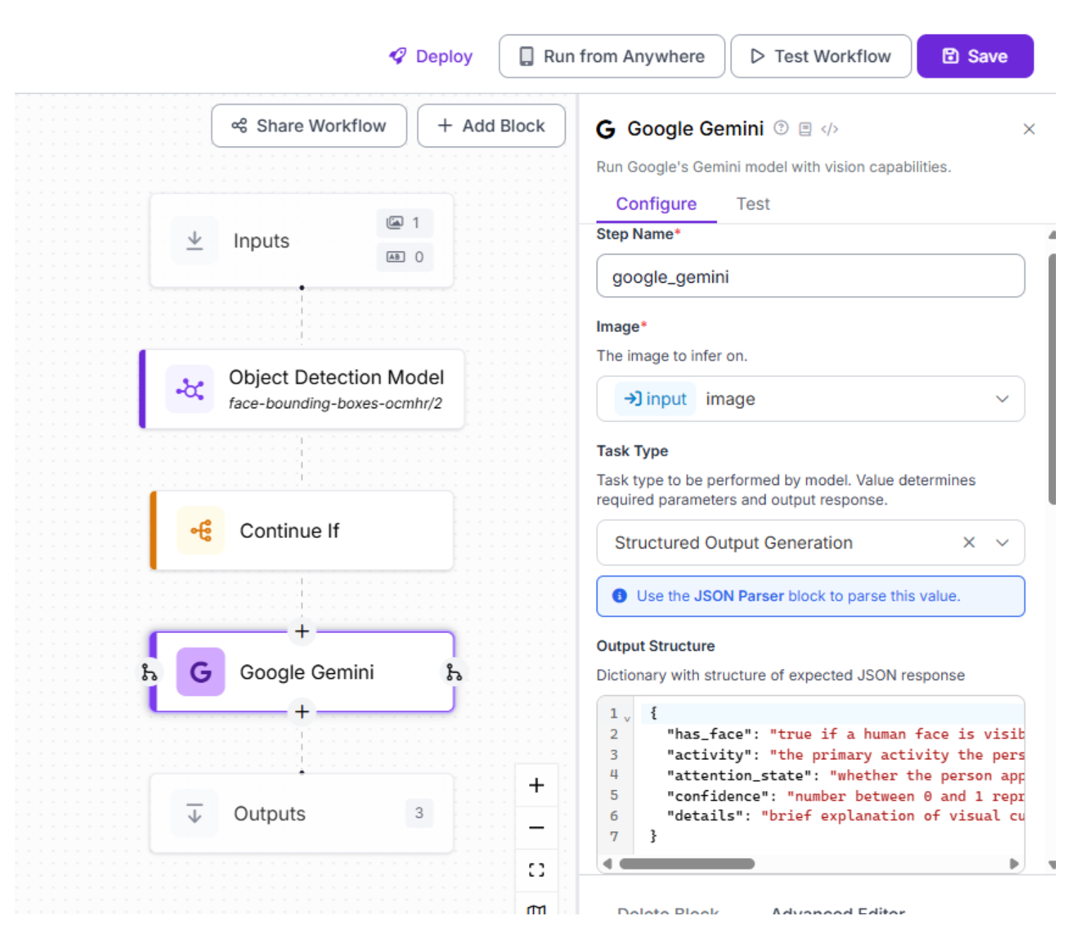Click the code view icon in panel header

[x=830, y=129]
